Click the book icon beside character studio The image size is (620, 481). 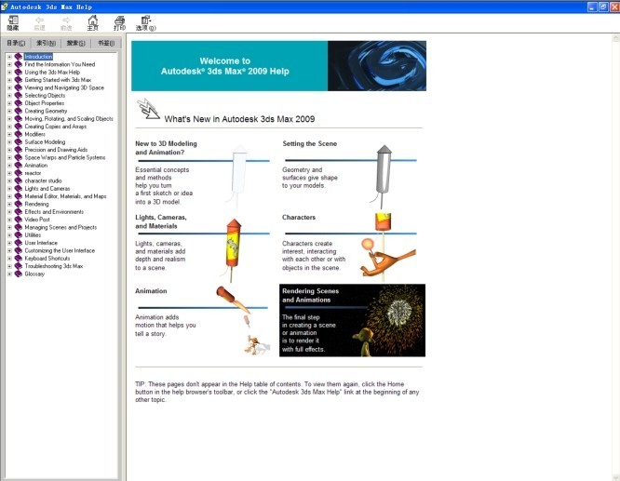pos(19,180)
